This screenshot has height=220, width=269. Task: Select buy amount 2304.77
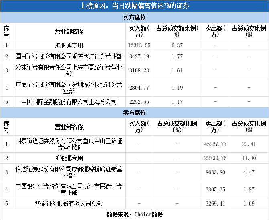pos(139,88)
